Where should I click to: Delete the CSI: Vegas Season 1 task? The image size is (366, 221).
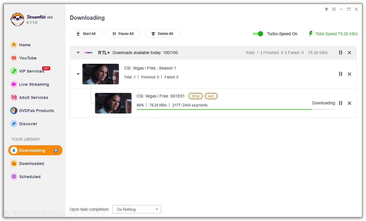(x=349, y=74)
